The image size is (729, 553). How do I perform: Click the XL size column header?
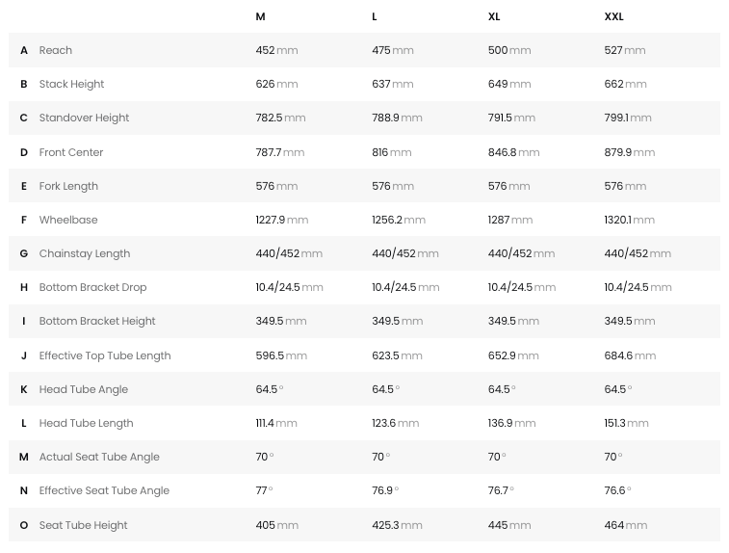tap(494, 16)
